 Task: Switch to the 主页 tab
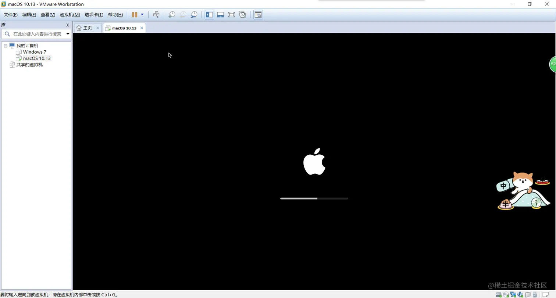pos(88,28)
